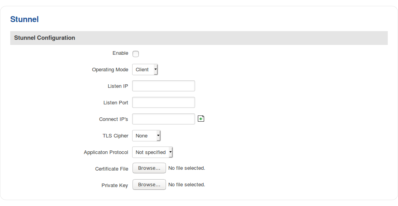The image size is (398, 206).
Task: Select the Connect IP's input box
Action: pyautogui.click(x=164, y=119)
